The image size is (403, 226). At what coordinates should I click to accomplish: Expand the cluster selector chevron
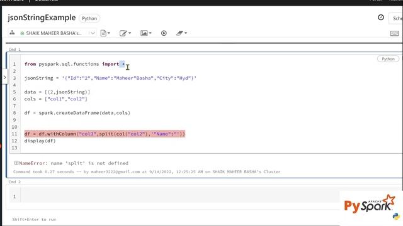tap(93, 33)
